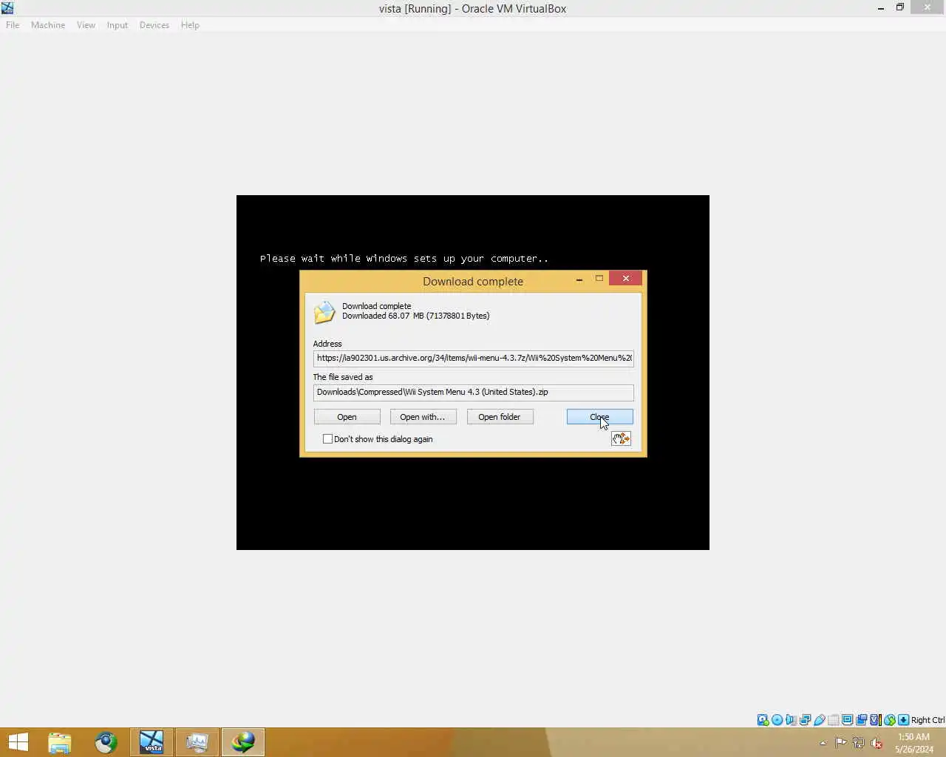Enable Don't show this dialog again
Screen dimensions: 946x757
tap(327, 439)
